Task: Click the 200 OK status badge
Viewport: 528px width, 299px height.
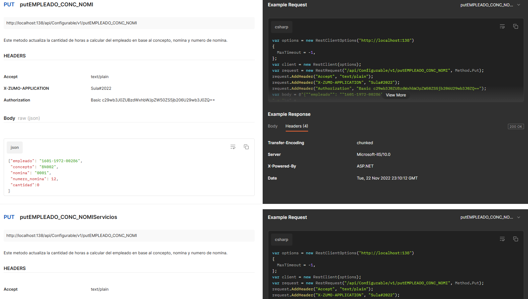Action: click(516, 126)
